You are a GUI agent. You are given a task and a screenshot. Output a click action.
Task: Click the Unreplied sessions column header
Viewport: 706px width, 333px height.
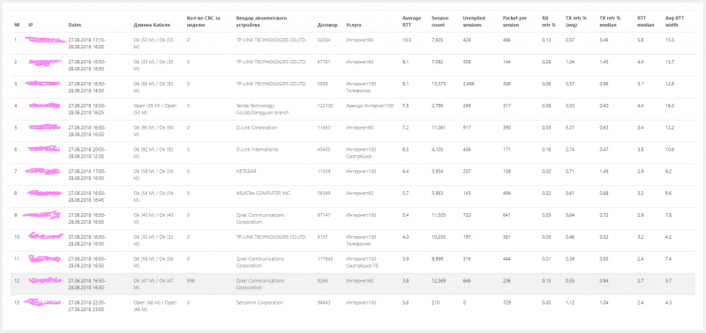pyautogui.click(x=472, y=21)
